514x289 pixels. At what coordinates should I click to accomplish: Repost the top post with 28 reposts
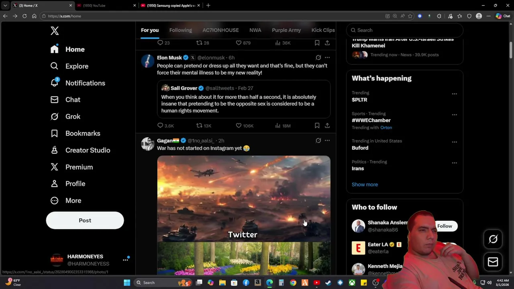pos(202,43)
